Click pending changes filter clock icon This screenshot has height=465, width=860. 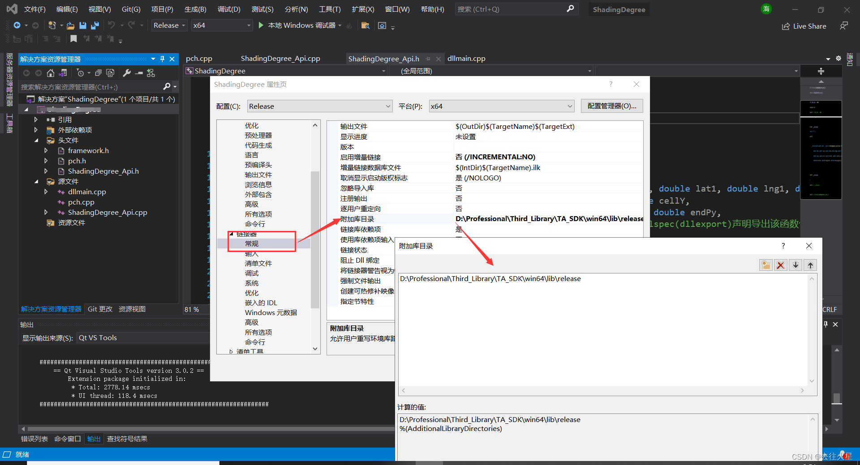80,73
